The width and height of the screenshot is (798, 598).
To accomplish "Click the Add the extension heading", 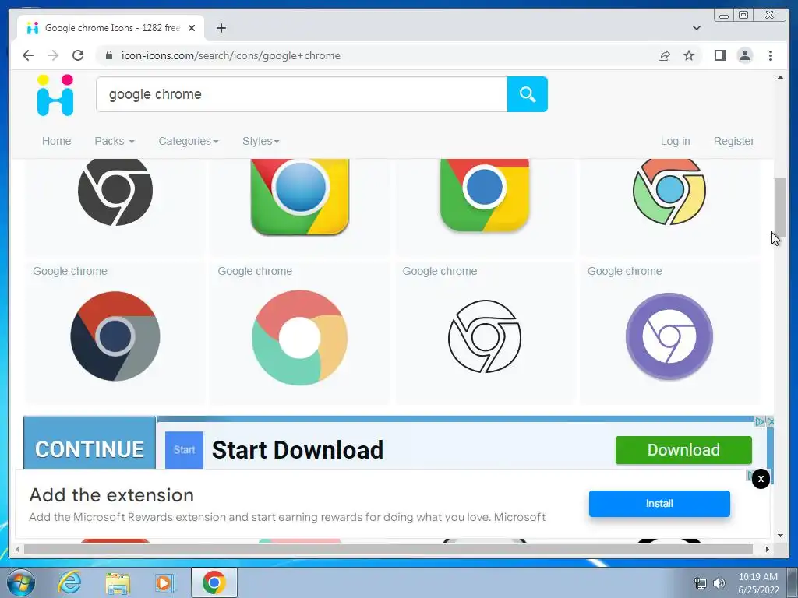I will tap(111, 494).
